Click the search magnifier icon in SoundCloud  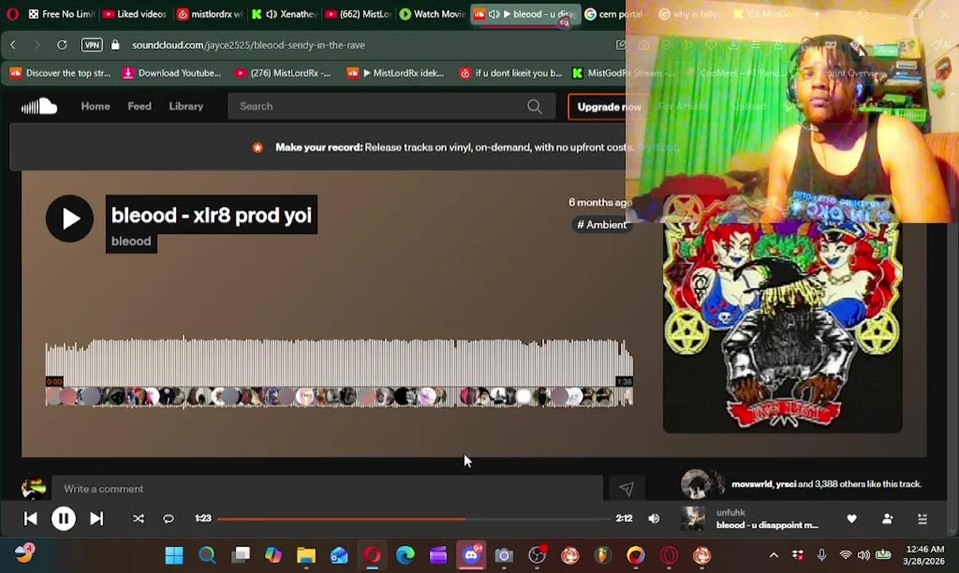534,106
